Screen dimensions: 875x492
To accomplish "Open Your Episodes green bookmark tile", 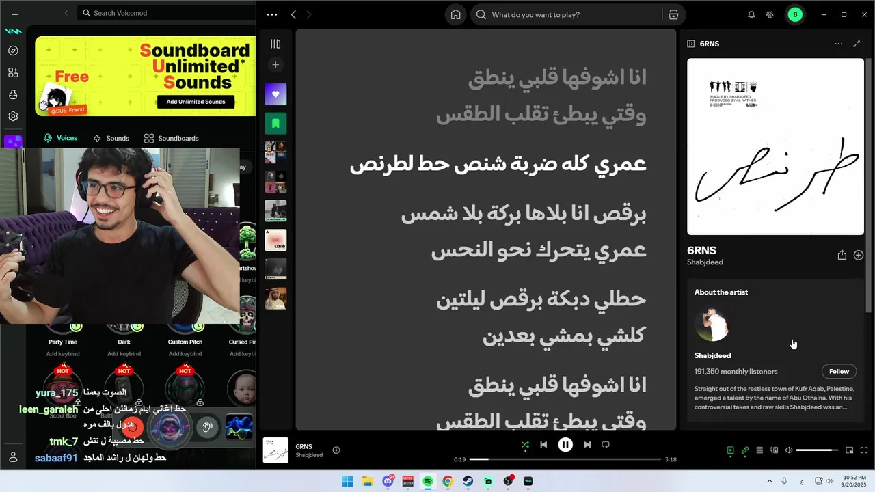I will (x=275, y=124).
